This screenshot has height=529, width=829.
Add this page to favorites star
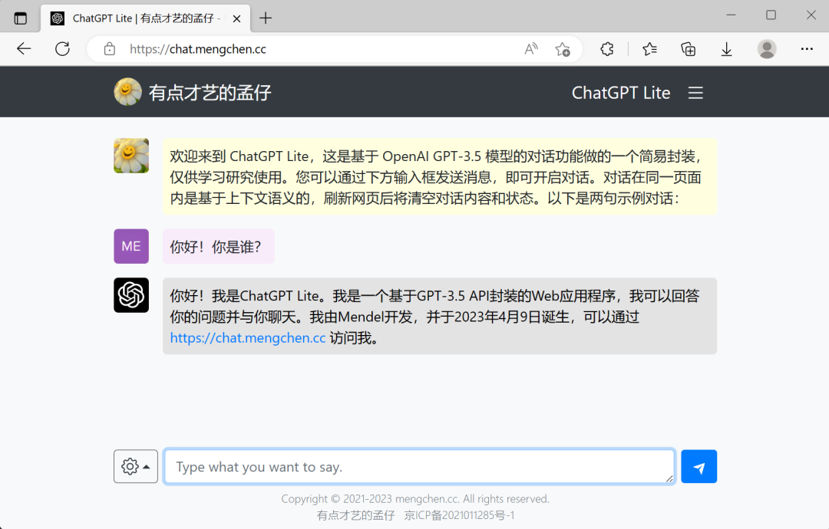point(563,49)
